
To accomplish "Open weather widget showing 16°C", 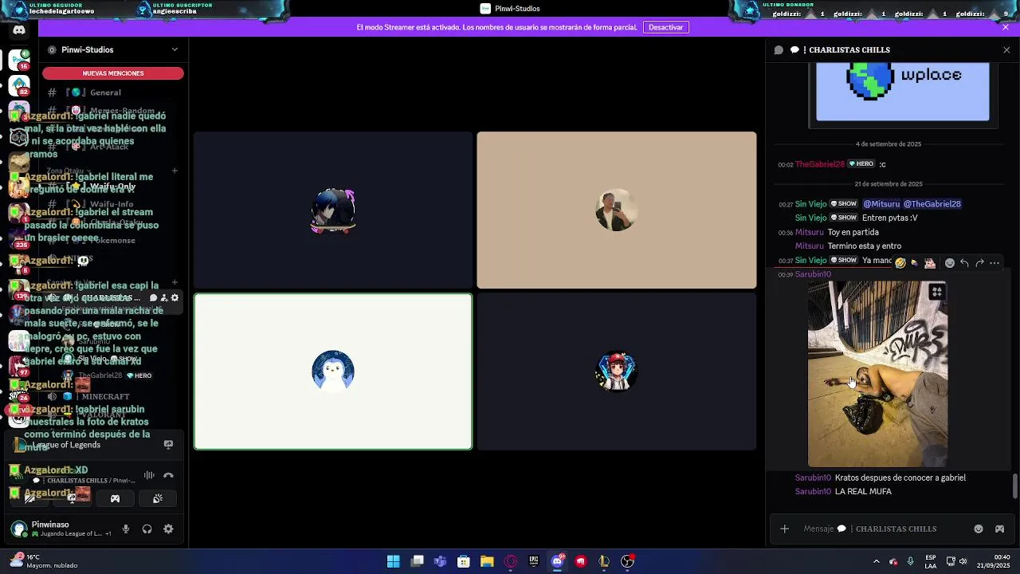I will [x=44, y=561].
